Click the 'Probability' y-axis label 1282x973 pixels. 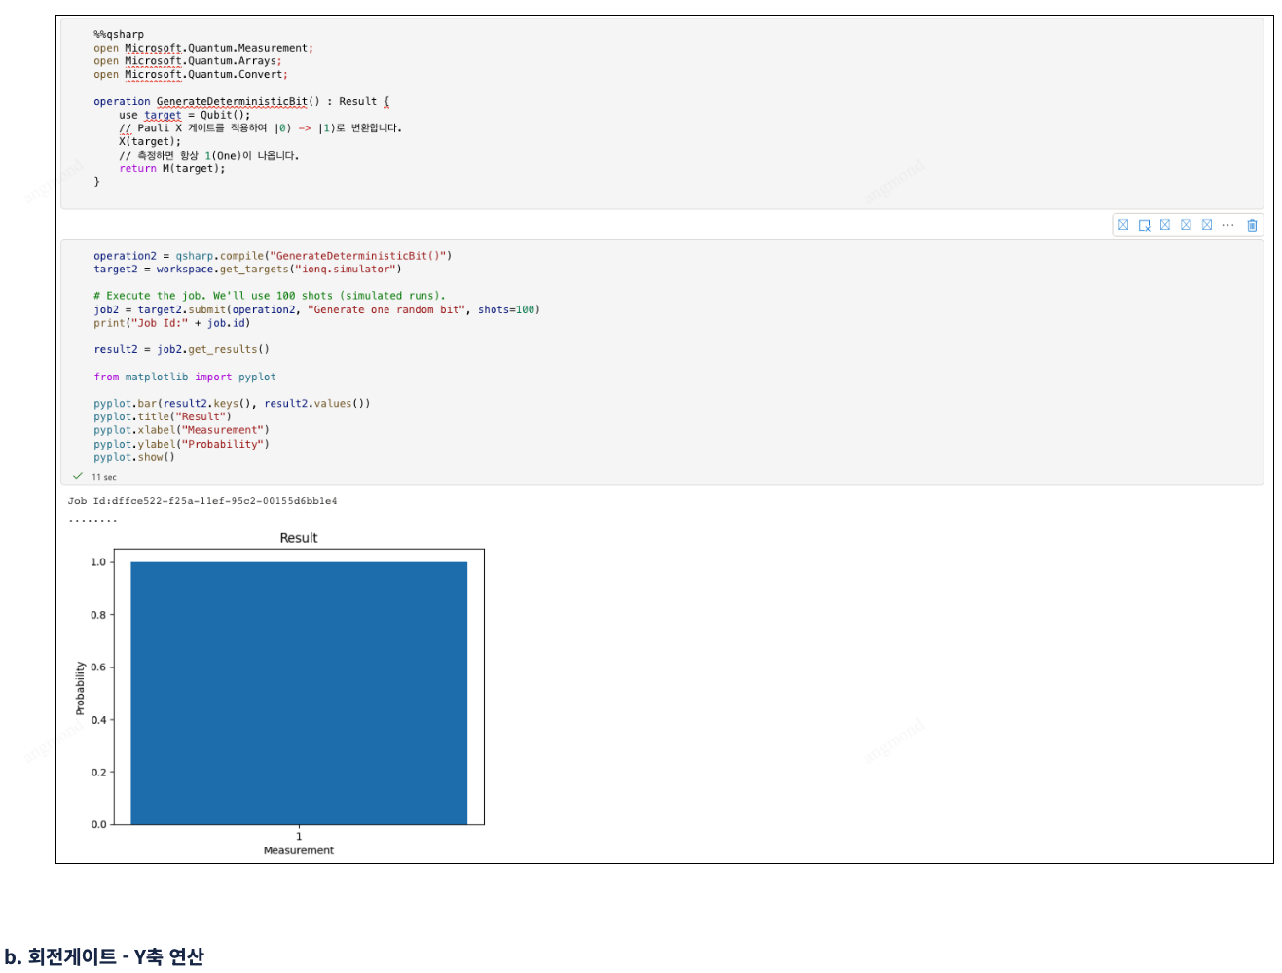point(80,689)
